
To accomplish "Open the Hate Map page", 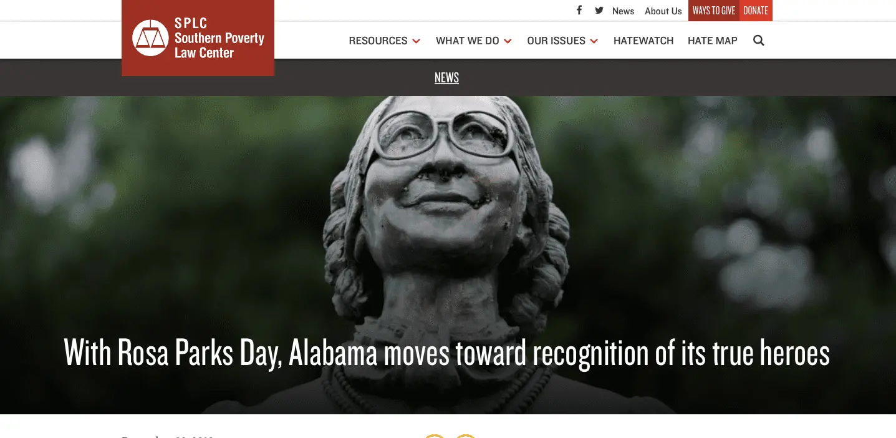I will 713,41.
